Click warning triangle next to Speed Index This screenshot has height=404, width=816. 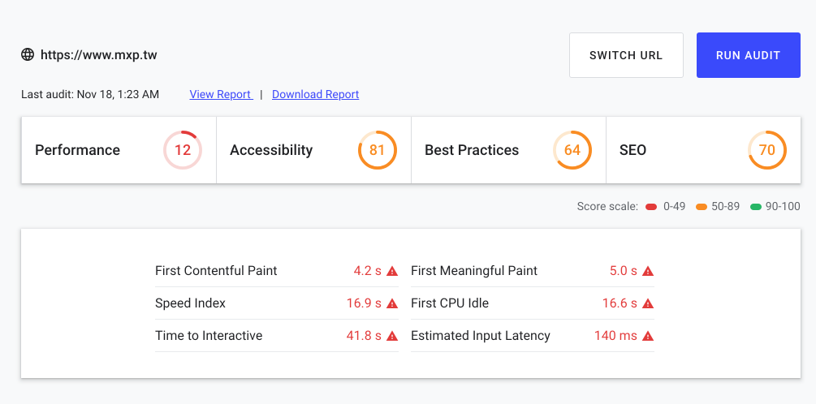pos(392,303)
